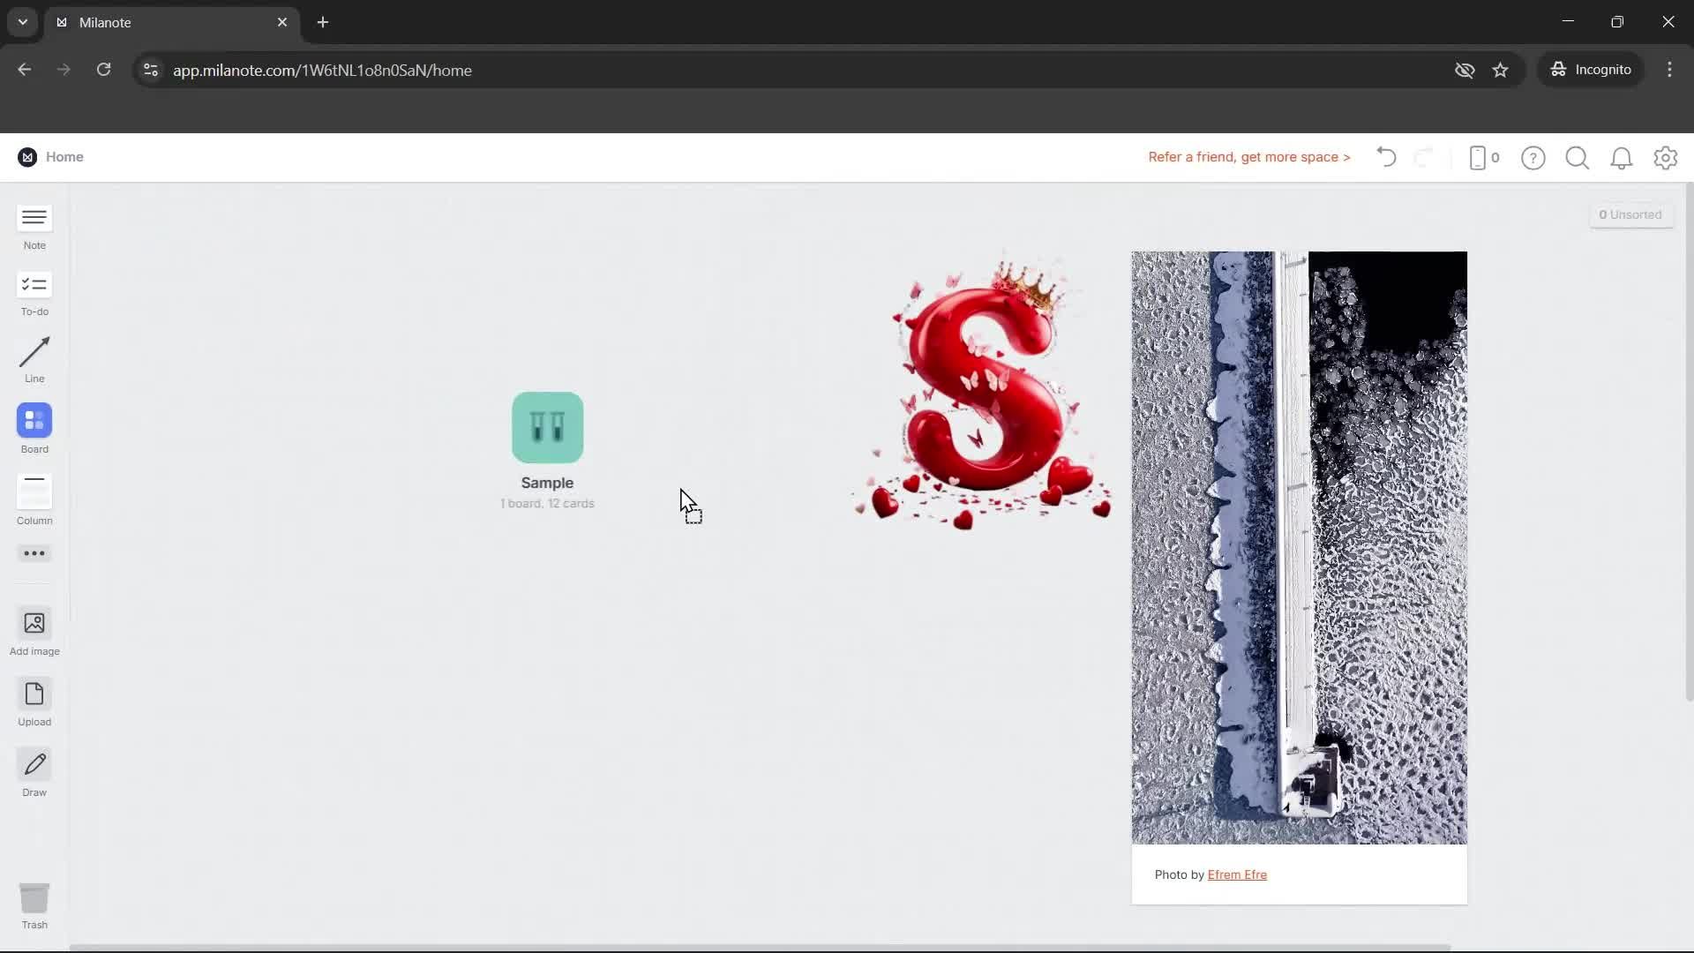Screen dimensions: 1694x953
Task: Open Chrome tab search dropdown arrow
Action: tap(22, 22)
